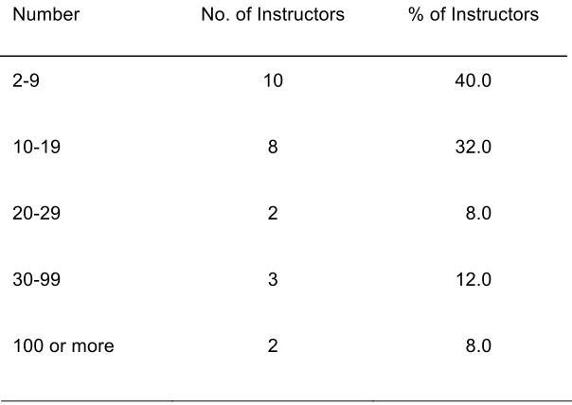Click the 32.0 percentage value
This screenshot has height=405, width=572.
[x=474, y=147]
